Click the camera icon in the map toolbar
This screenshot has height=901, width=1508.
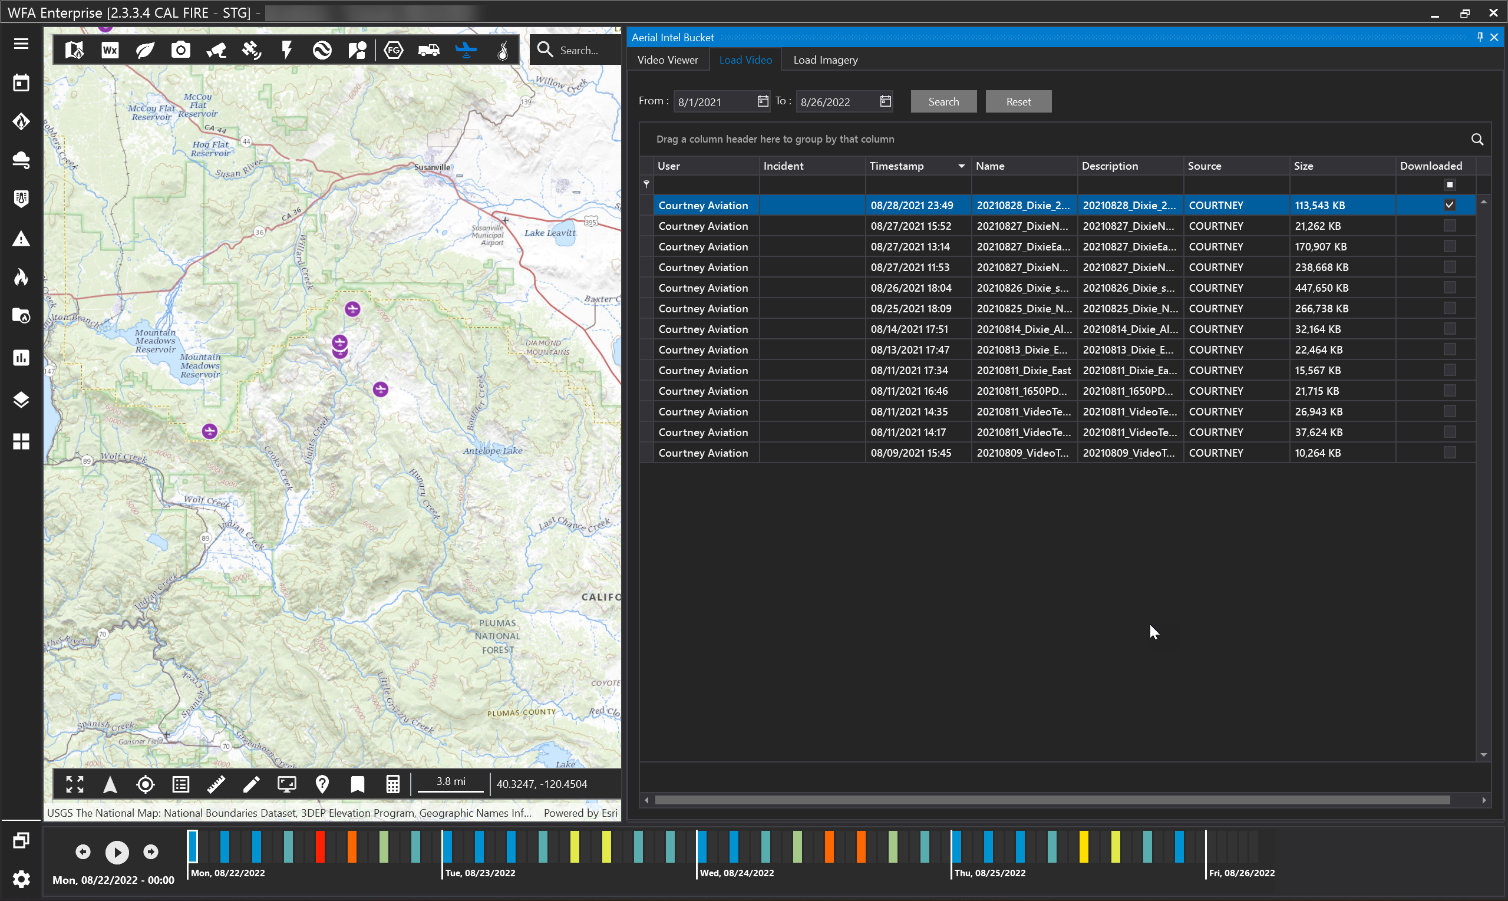click(180, 49)
